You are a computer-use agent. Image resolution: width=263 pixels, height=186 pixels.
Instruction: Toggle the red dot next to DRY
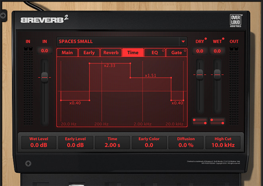[x=206, y=39]
